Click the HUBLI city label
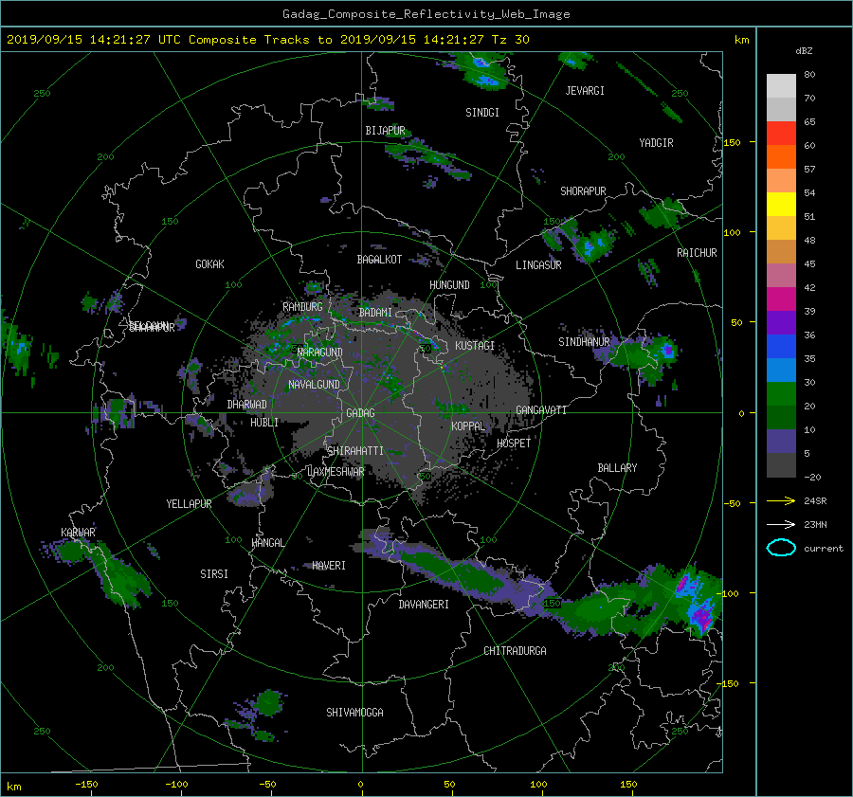This screenshot has width=853, height=797. coord(264,423)
